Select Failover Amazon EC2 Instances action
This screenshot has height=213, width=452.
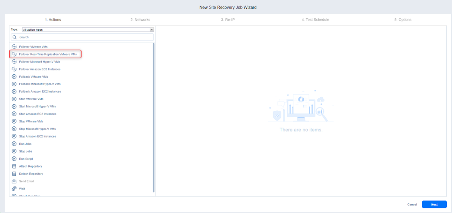[x=40, y=69]
